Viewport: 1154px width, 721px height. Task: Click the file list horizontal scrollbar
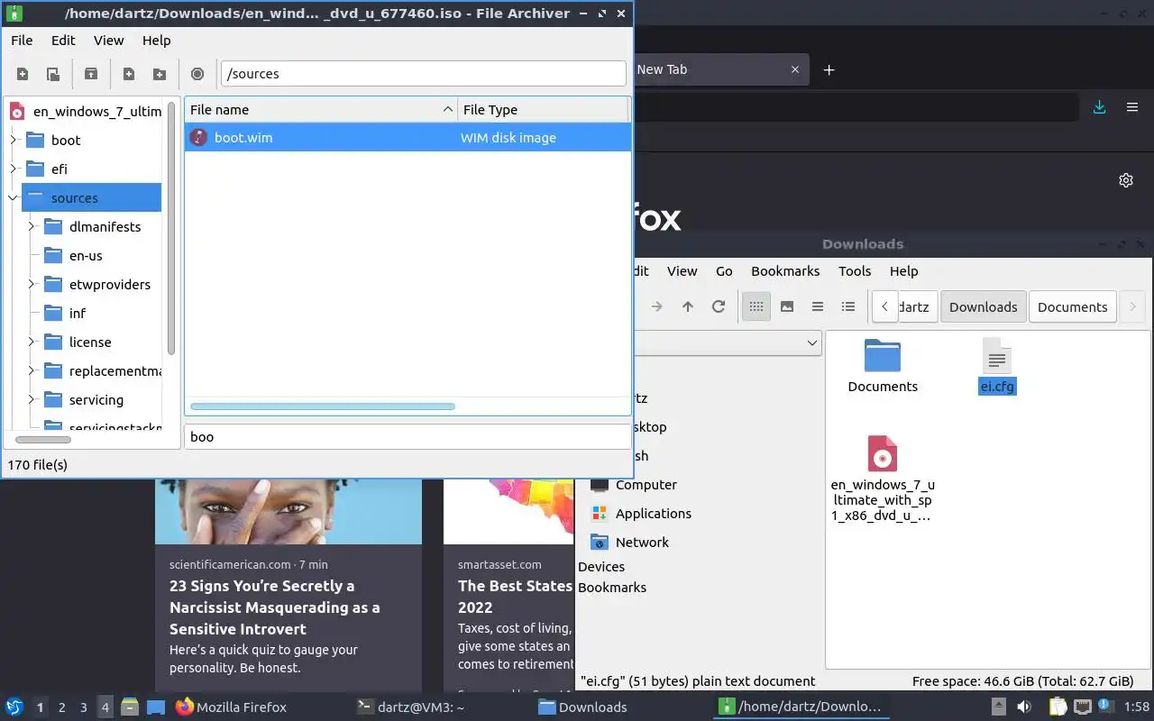(323, 406)
